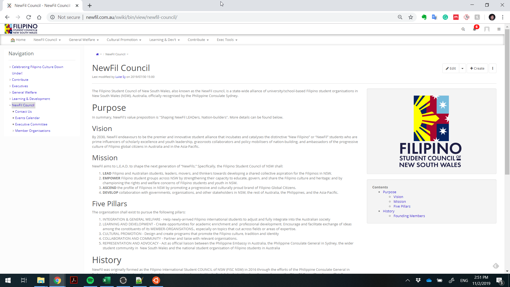510x287 pixels.
Task: Open the Exec Tools dropdown menu
Action: (x=227, y=40)
